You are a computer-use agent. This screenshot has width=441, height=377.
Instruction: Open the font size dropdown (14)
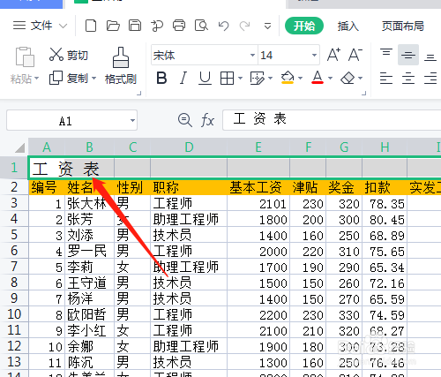314,55
